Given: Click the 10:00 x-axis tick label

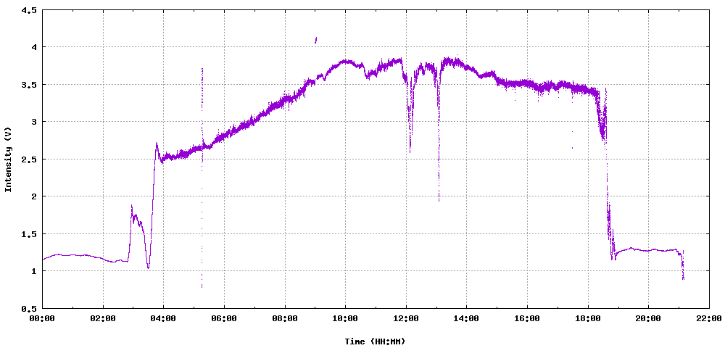Looking at the screenshot, I should pyautogui.click(x=345, y=318).
